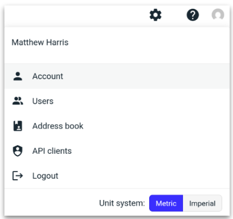Click the Matthew Harris name heading

click(x=40, y=43)
